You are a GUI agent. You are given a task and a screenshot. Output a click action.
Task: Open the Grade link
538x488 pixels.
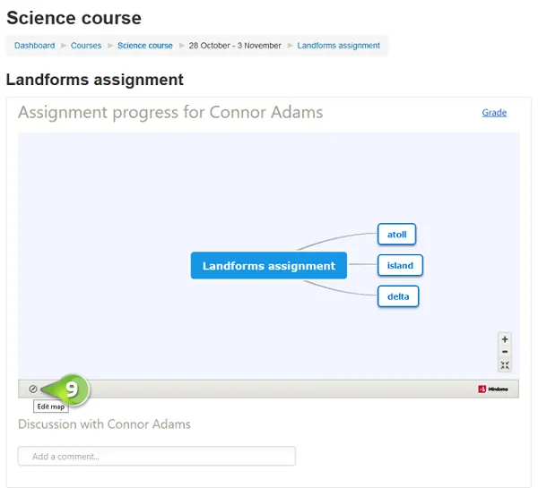pos(494,113)
